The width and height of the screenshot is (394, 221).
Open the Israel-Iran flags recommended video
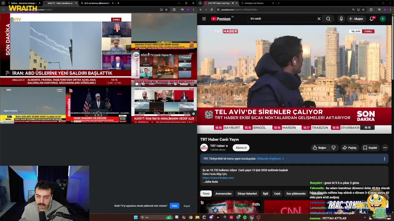pos(230,207)
